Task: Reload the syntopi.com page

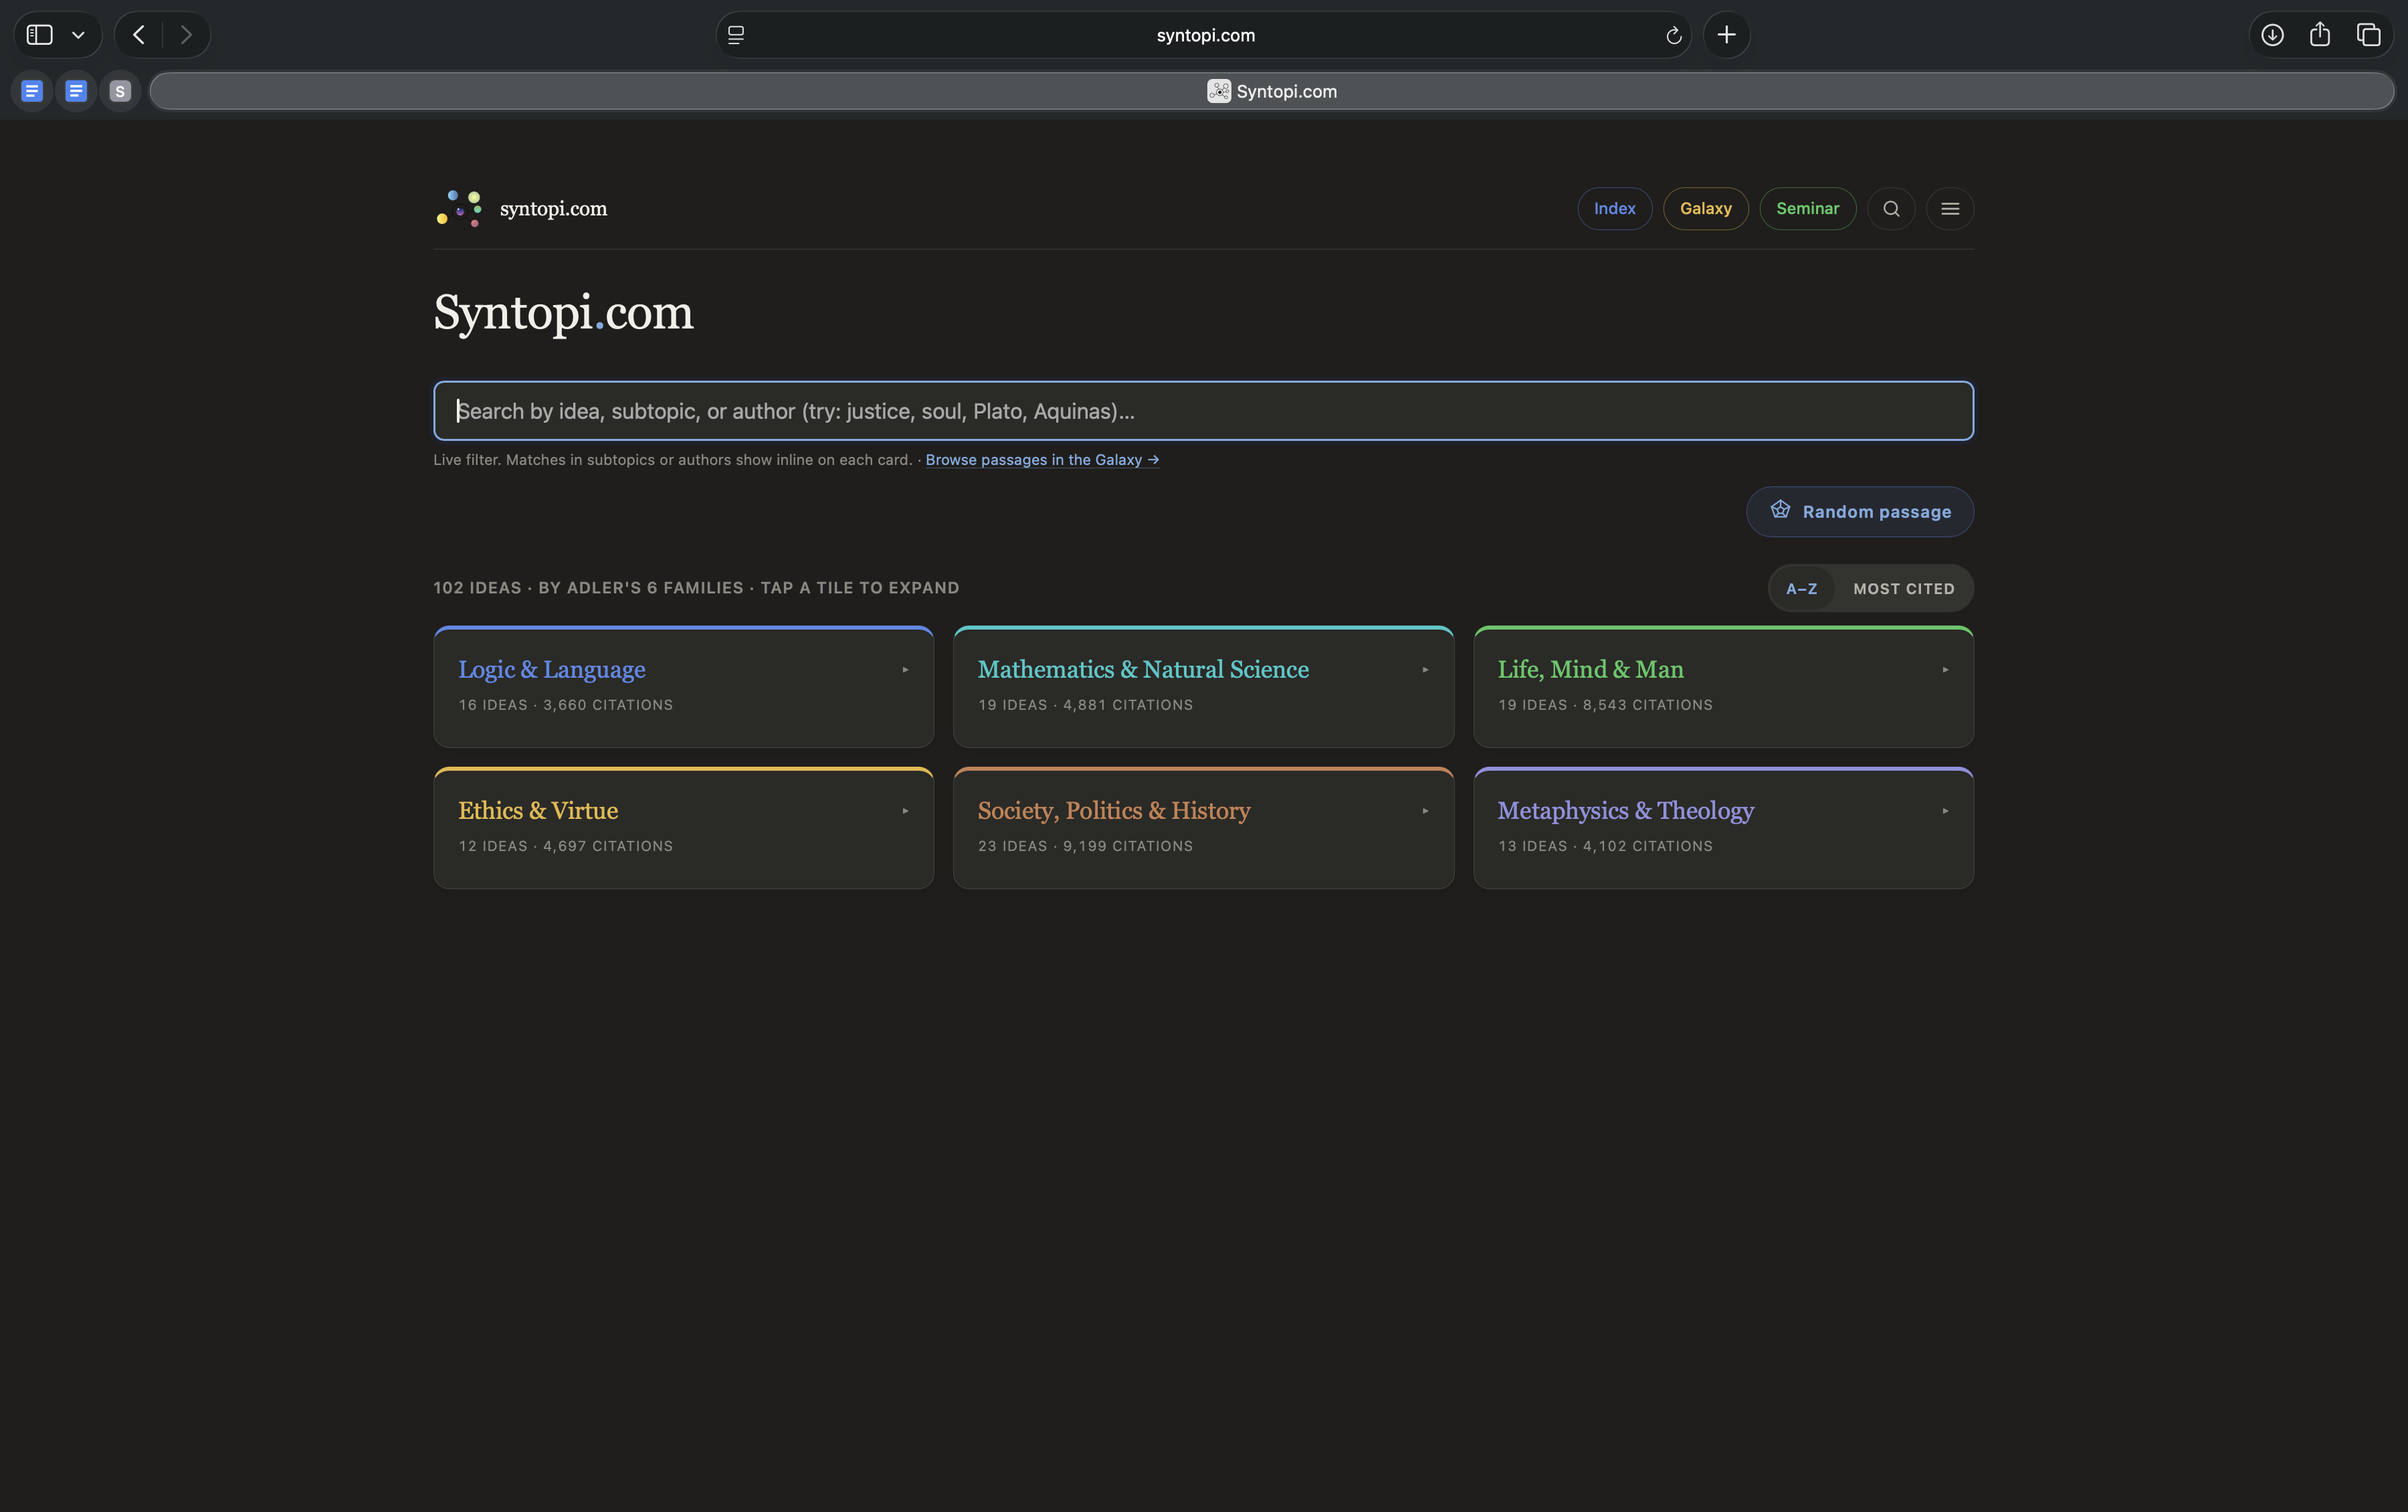Action: click(1674, 36)
